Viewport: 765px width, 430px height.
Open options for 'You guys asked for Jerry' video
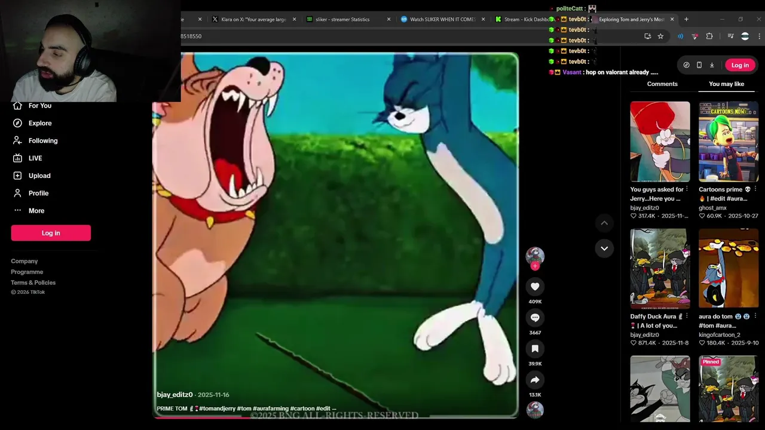pyautogui.click(x=687, y=189)
